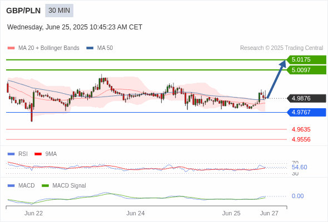Click the RSI legend swatch
This screenshot has width=328, height=222.
(x=11, y=154)
